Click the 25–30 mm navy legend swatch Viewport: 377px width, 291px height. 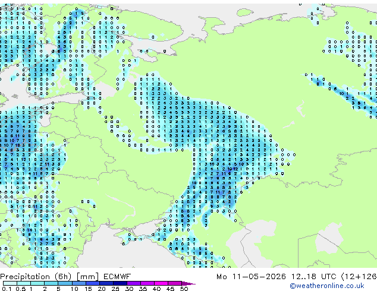tap(120, 283)
